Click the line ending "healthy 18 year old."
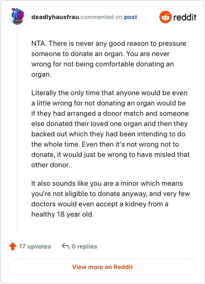The height and width of the screenshot is (284, 205). pyautogui.click(x=63, y=214)
